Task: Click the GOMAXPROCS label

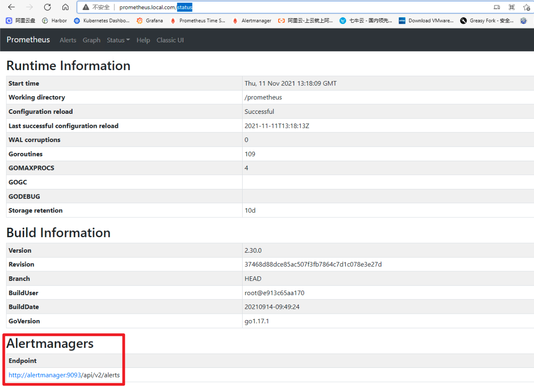Action: (x=31, y=168)
